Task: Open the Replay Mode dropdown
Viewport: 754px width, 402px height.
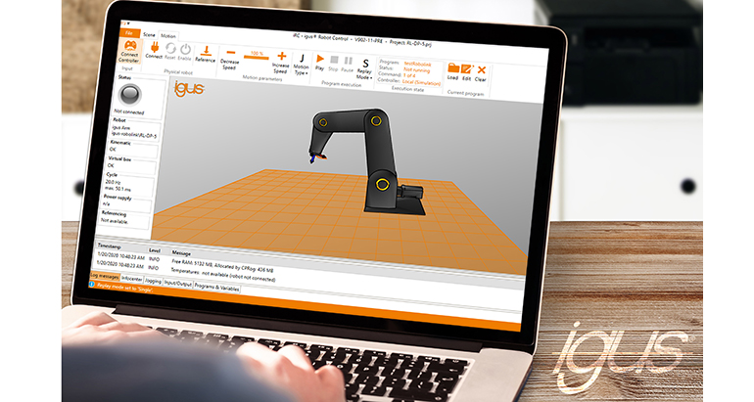Action: pyautogui.click(x=364, y=69)
